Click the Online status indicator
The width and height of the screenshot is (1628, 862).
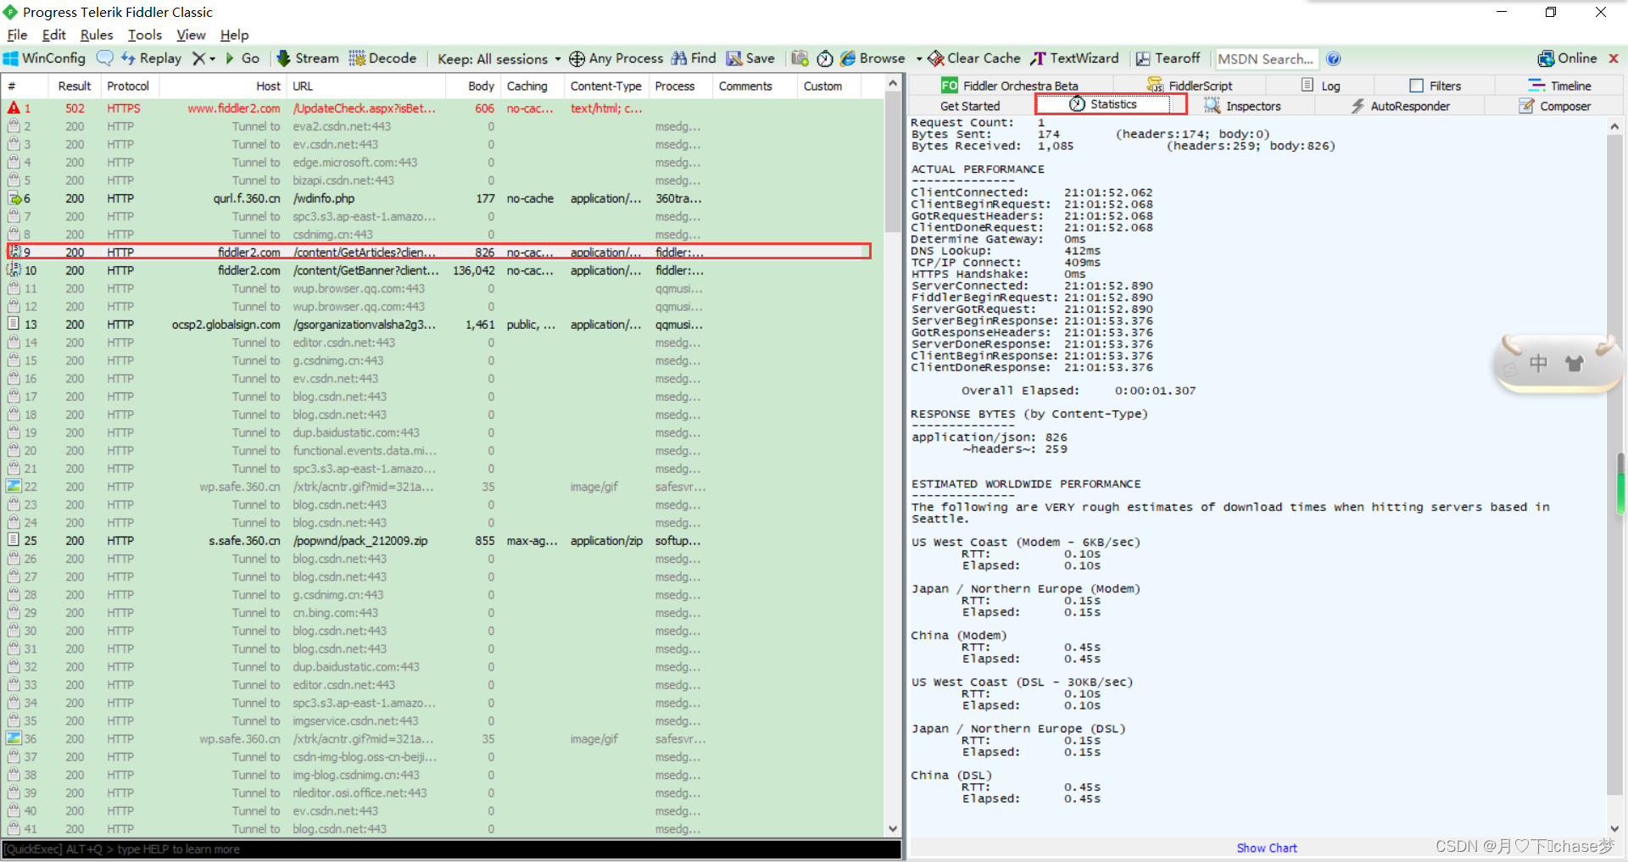[1567, 58]
